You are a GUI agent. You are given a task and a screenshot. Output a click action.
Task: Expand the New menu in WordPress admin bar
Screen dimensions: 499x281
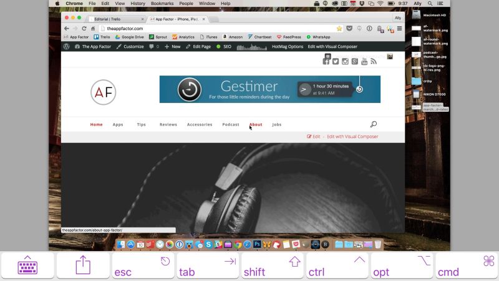pos(172,46)
